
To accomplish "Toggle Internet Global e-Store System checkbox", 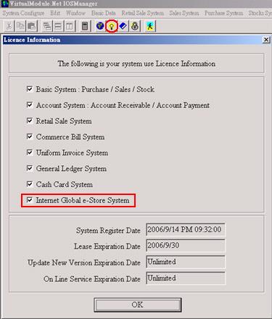I will 30,200.
